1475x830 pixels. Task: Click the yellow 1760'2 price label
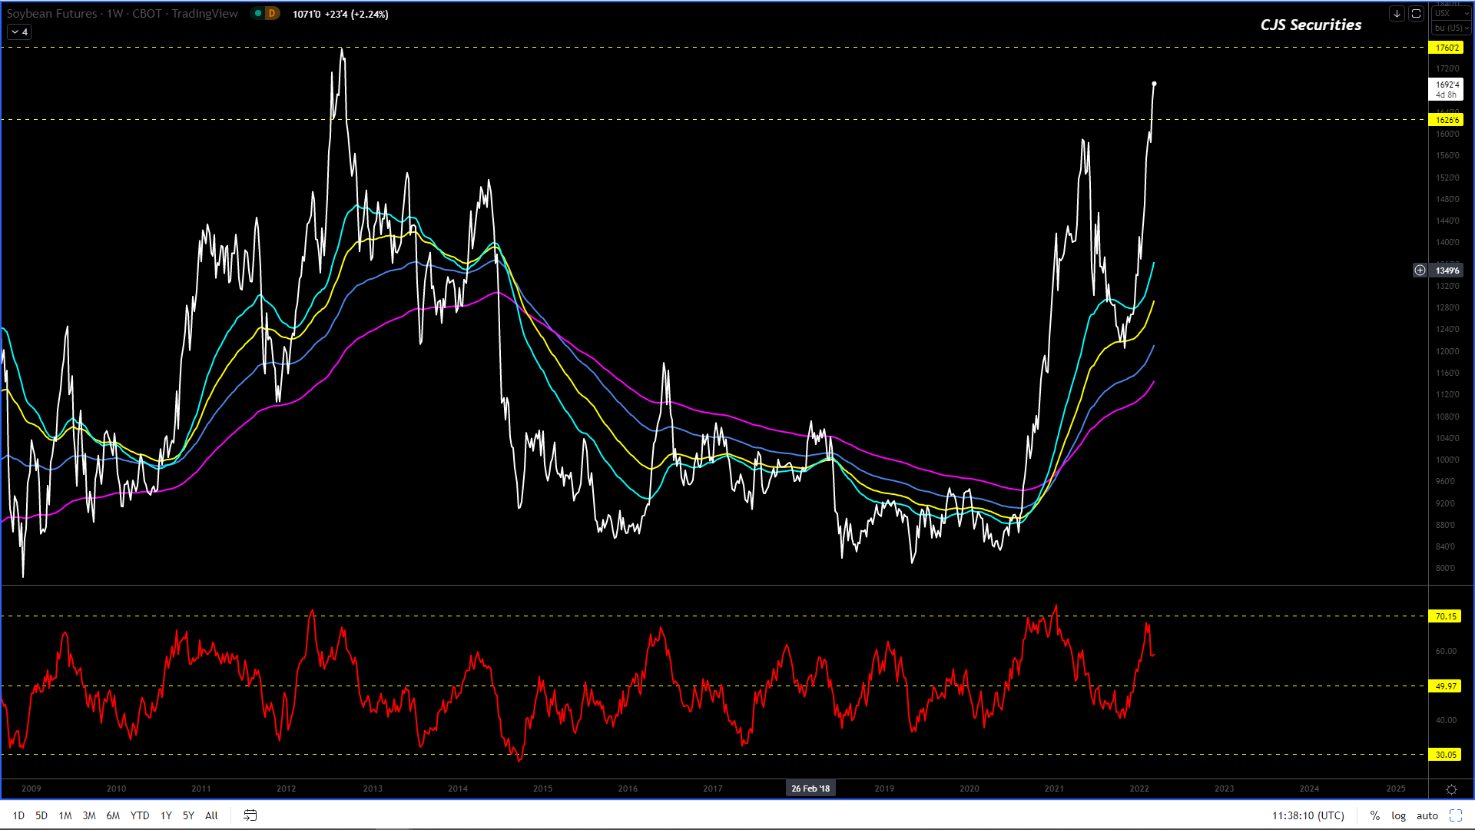pos(1446,48)
